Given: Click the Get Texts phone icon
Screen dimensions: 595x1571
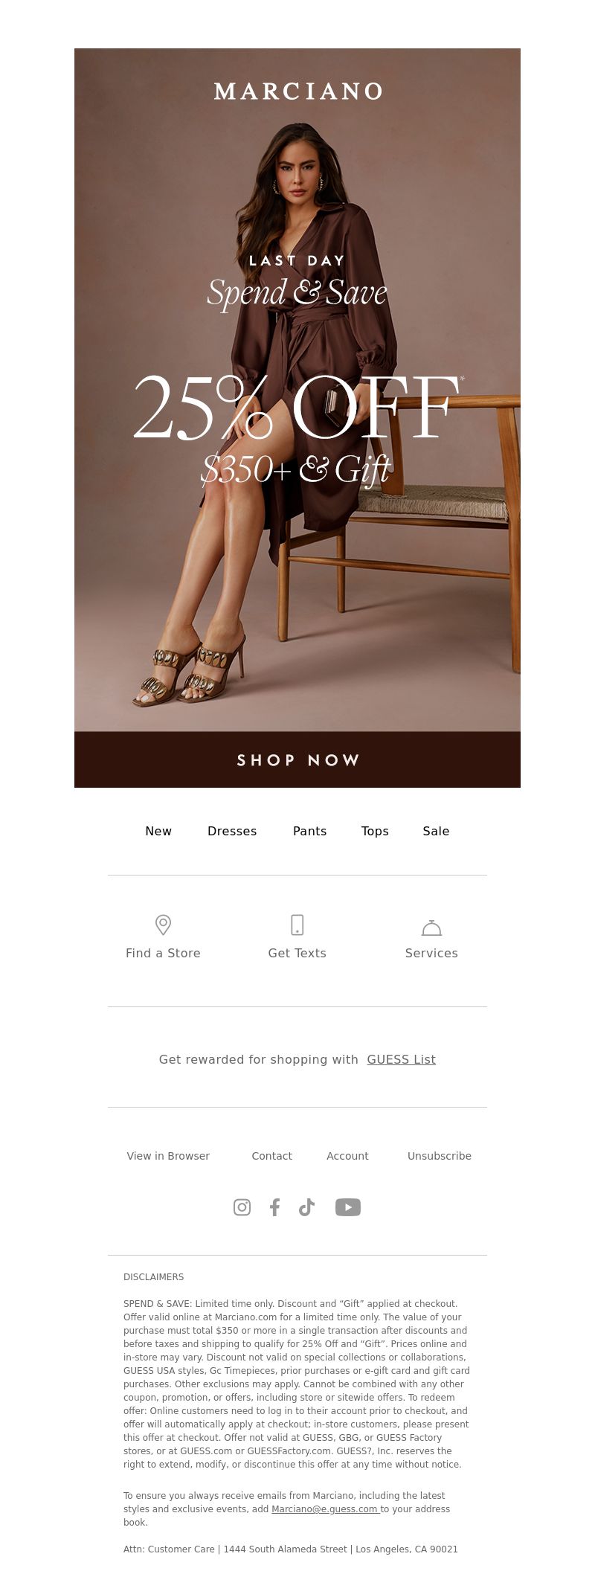Looking at the screenshot, I should pyautogui.click(x=297, y=925).
